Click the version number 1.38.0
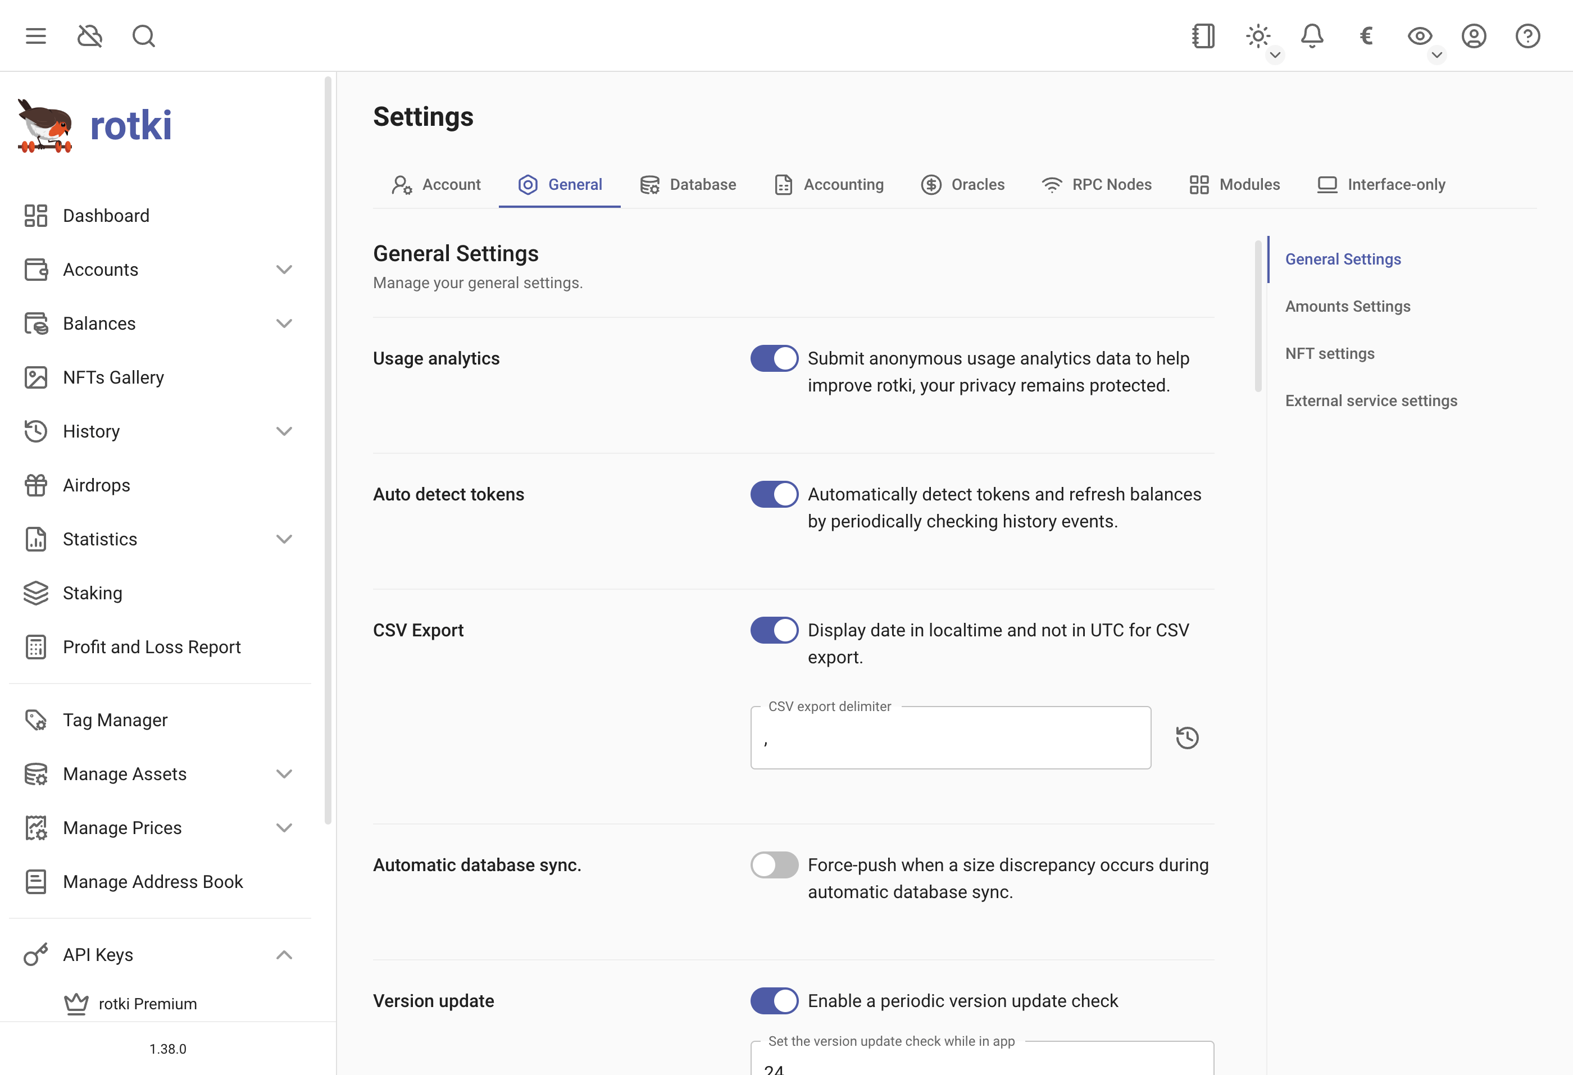Image resolution: width=1573 pixels, height=1075 pixels. pos(168,1049)
